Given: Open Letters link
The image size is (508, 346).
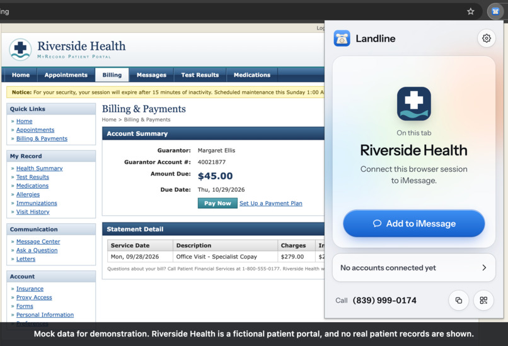Looking at the screenshot, I should point(26,259).
